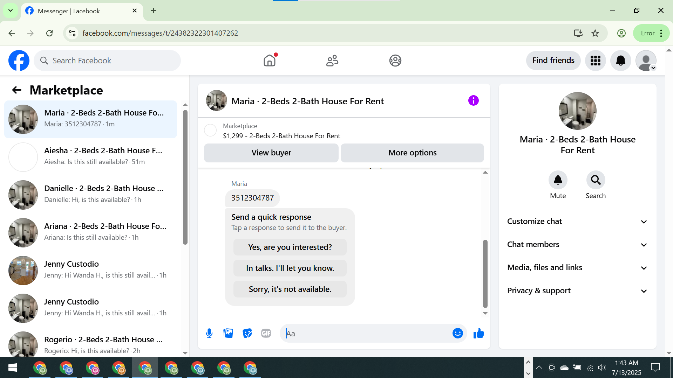Mute the conversation with bell icon
The image size is (673, 378).
(558, 180)
